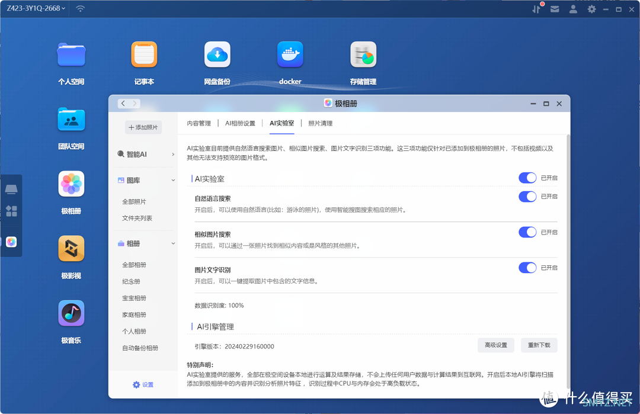Open the 存储管理 storage manager icon
The height and width of the screenshot is (414, 640).
pos(363,54)
